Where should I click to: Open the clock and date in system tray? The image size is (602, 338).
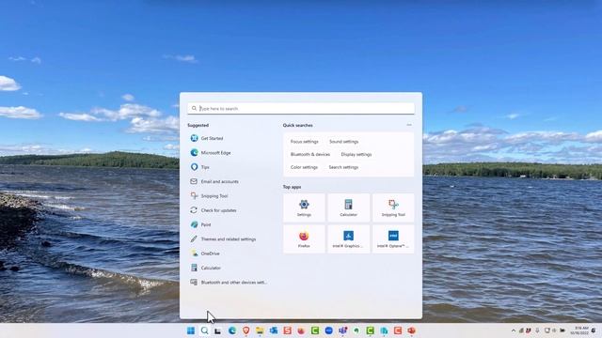tap(579, 330)
